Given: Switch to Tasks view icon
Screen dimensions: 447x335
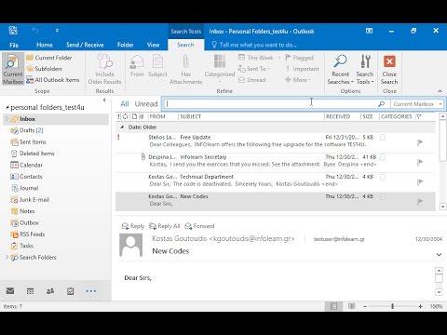Looking at the screenshot, I should pos(71,290).
